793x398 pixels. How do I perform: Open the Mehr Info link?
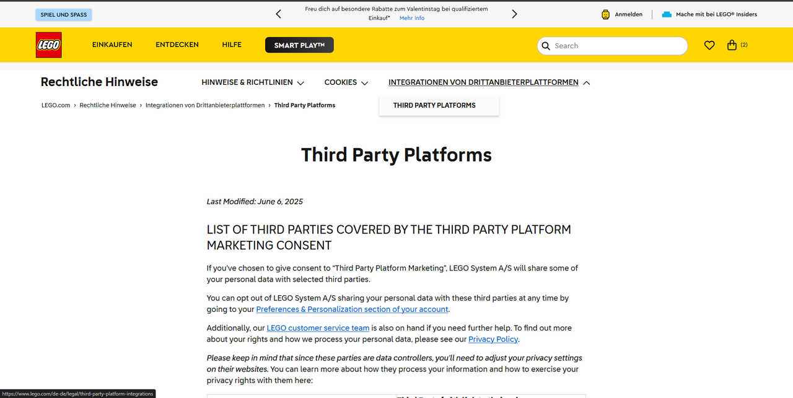pyautogui.click(x=412, y=18)
